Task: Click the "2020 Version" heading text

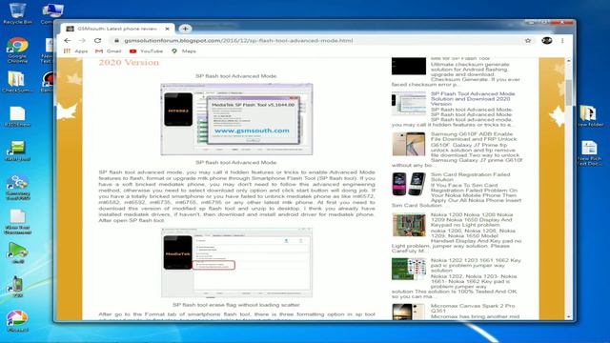Action: click(x=129, y=62)
